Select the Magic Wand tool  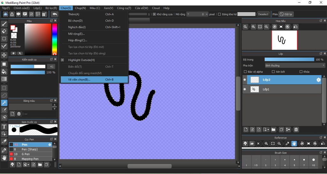[4, 102]
